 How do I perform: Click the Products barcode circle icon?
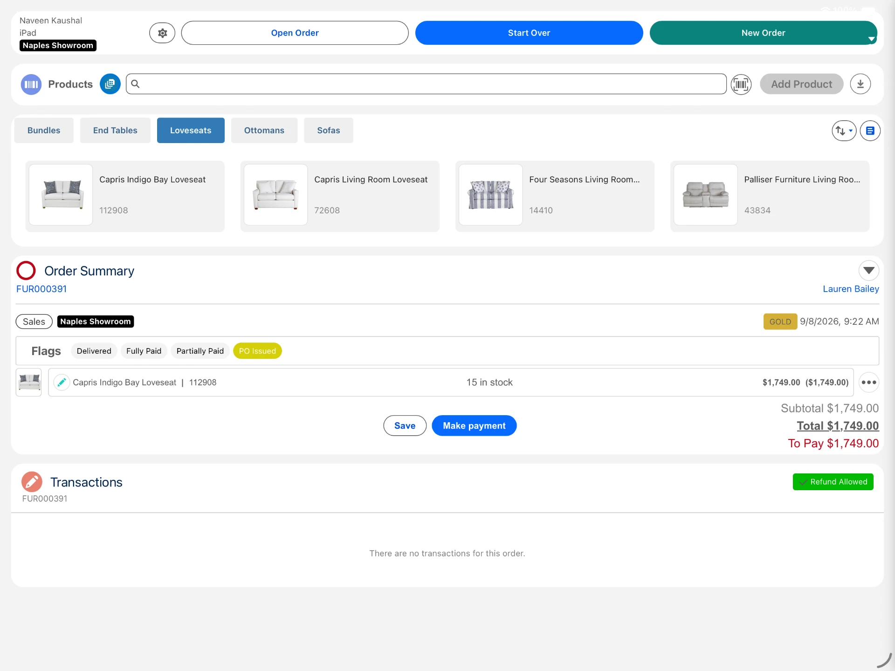pyautogui.click(x=31, y=84)
